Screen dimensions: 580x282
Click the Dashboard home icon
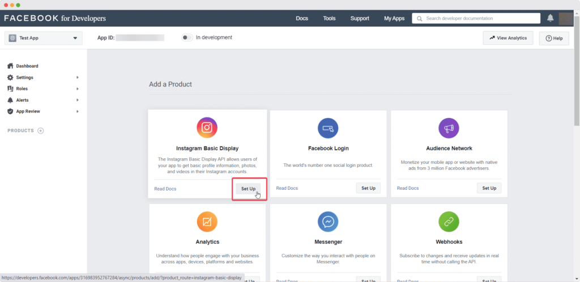10,66
